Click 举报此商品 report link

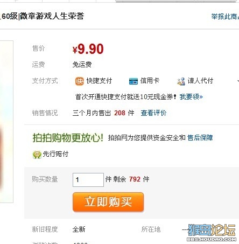tap(225, 17)
